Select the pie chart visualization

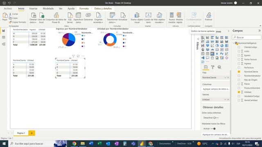click(x=217, y=45)
